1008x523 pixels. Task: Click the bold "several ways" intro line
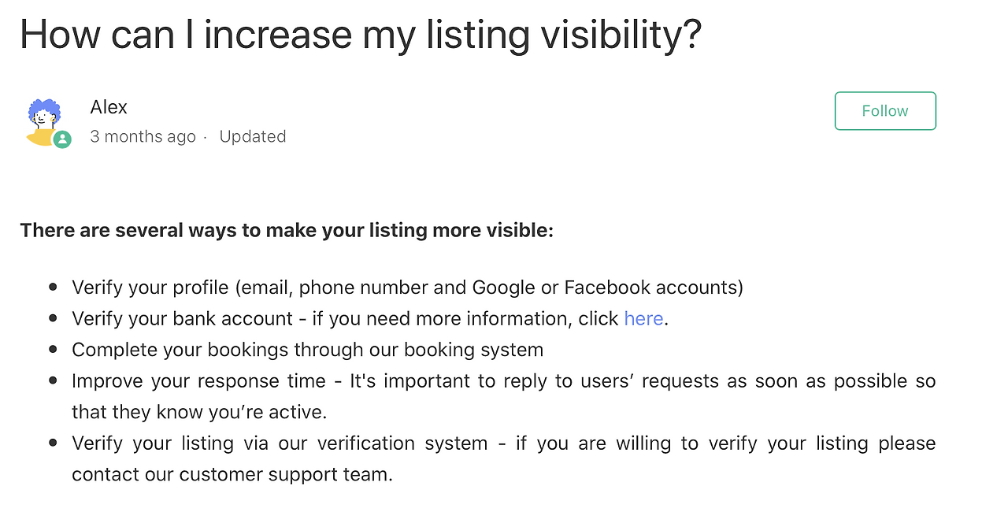tap(287, 230)
